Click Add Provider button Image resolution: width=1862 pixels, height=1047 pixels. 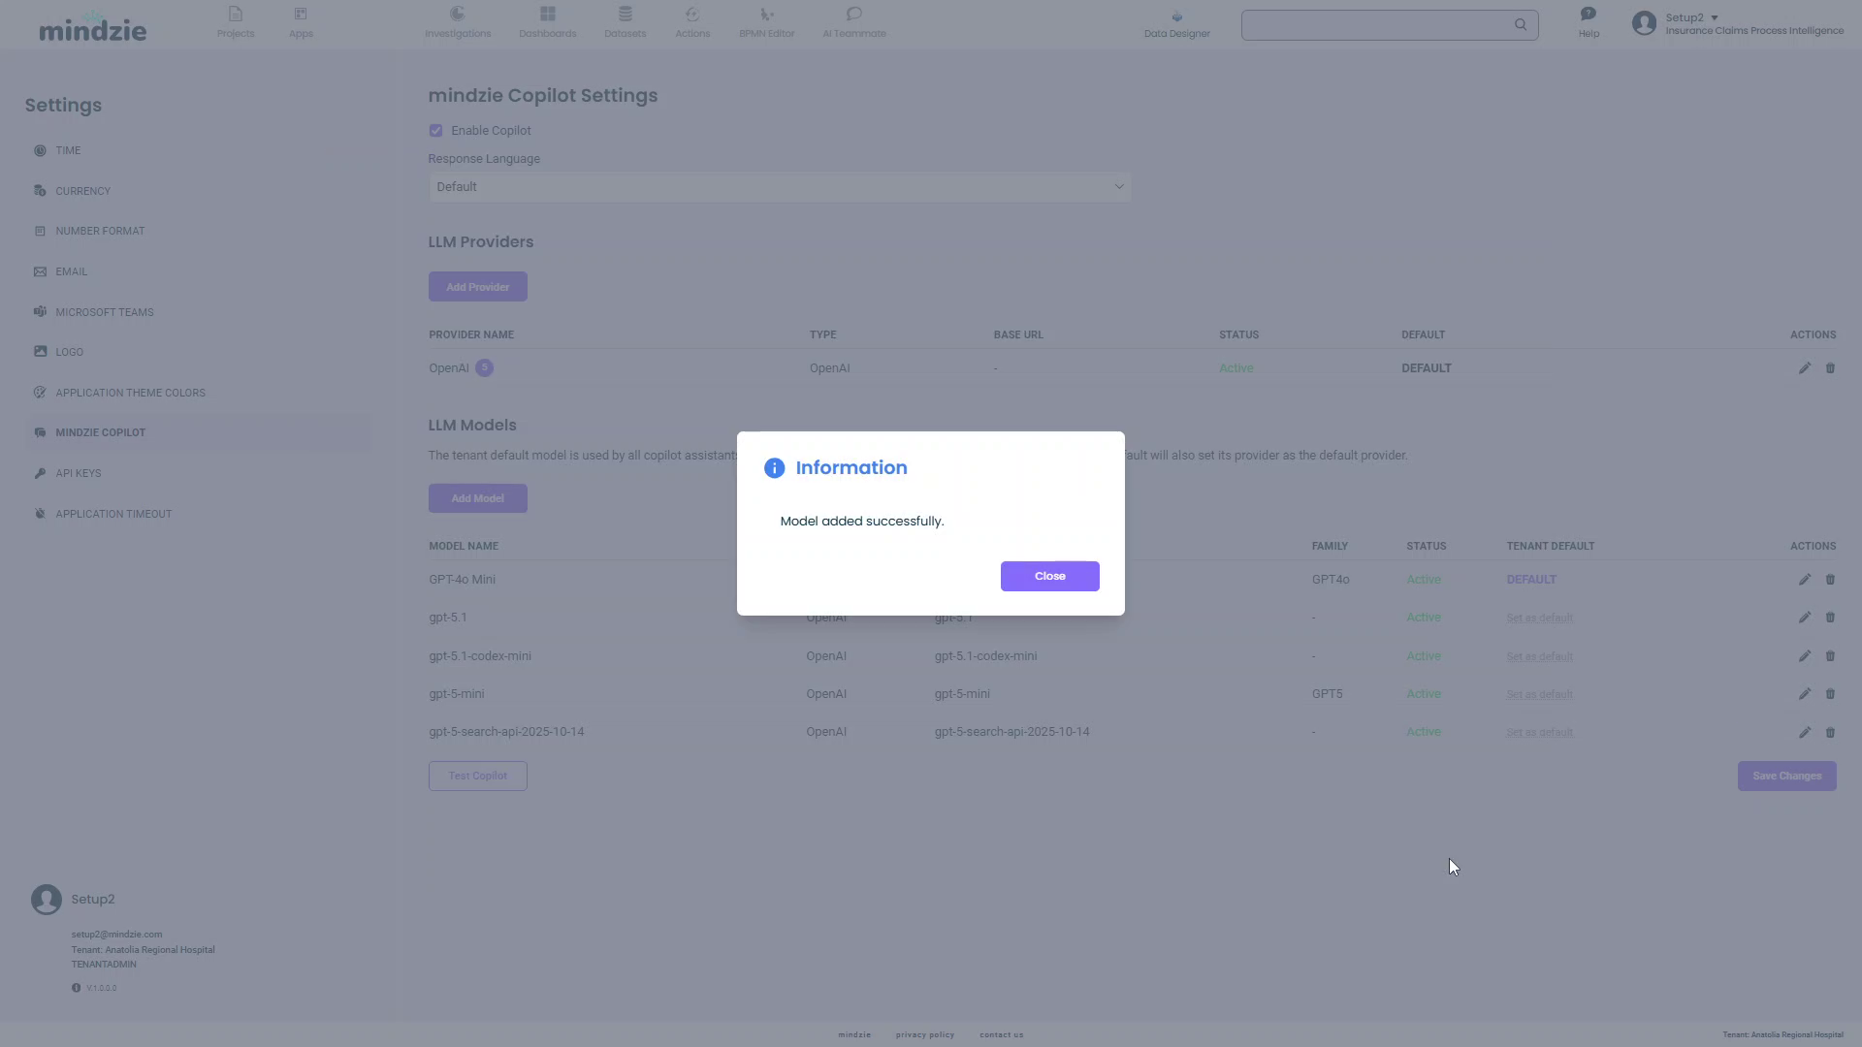coord(477,287)
